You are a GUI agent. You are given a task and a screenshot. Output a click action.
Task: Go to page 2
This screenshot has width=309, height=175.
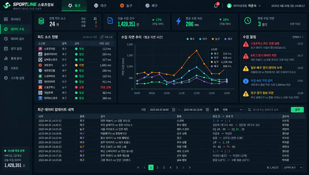point(157,168)
